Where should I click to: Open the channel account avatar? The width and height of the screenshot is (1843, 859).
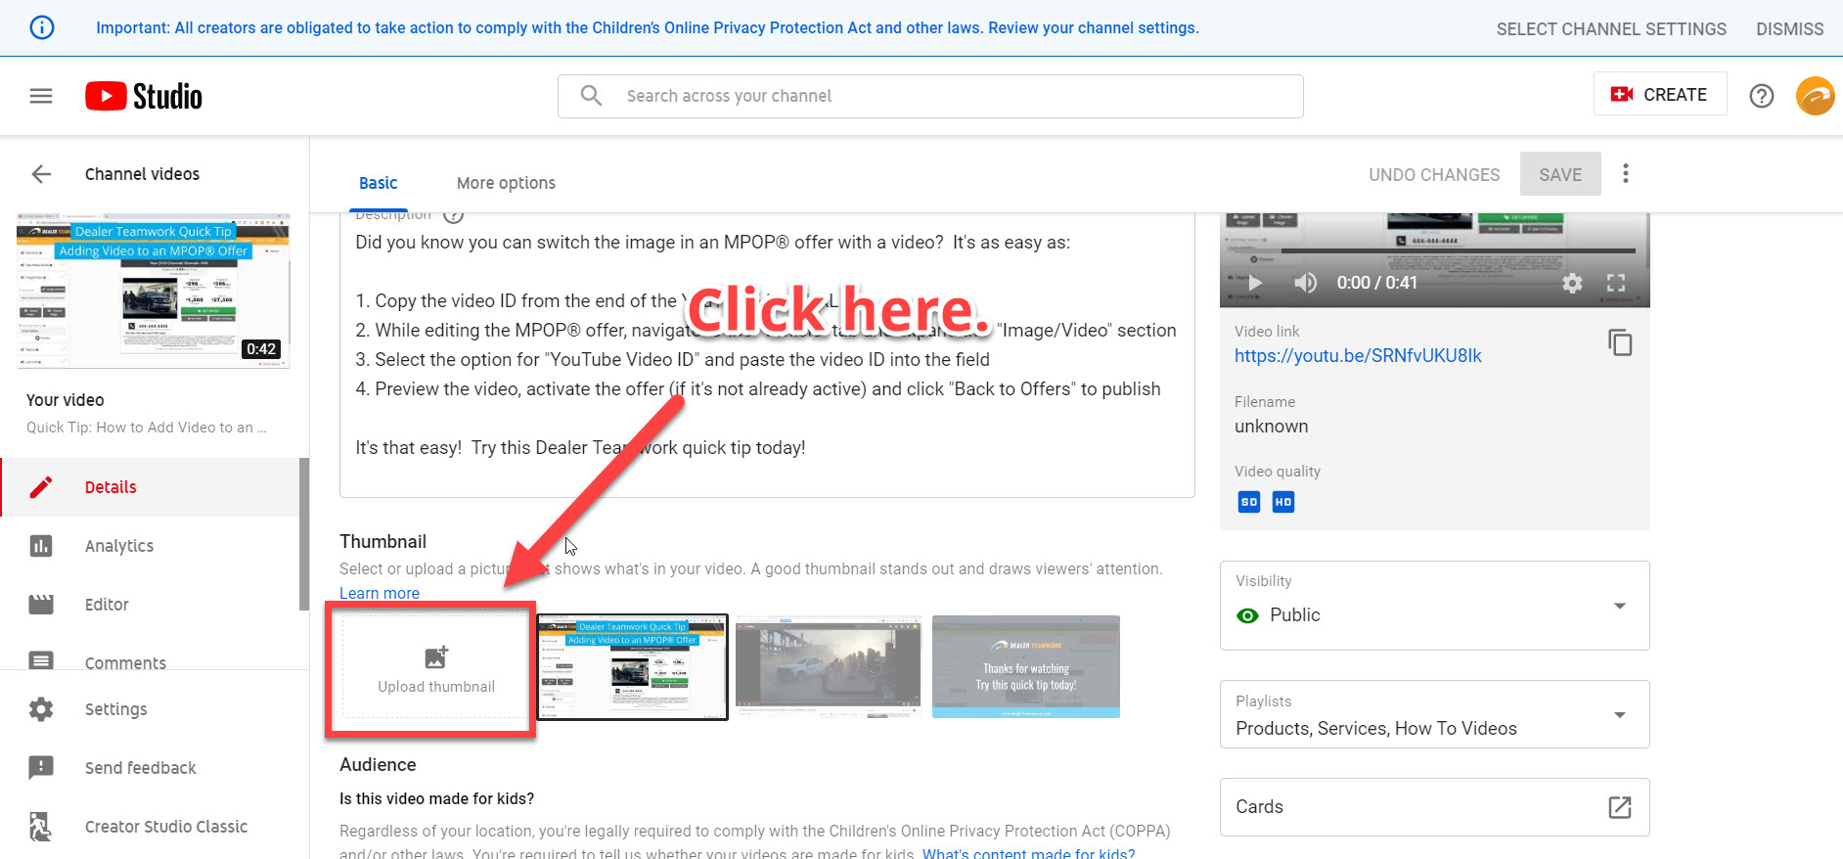[x=1815, y=96]
